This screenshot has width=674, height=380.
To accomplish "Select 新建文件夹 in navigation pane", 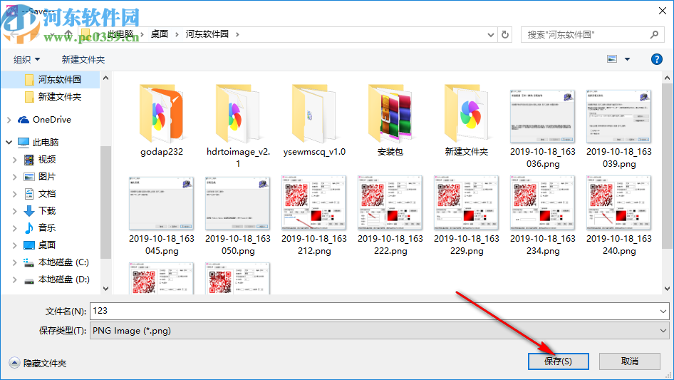I will click(59, 97).
